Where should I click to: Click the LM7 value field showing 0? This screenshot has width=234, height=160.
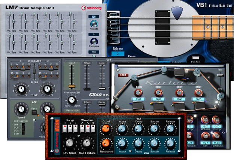point(94,35)
